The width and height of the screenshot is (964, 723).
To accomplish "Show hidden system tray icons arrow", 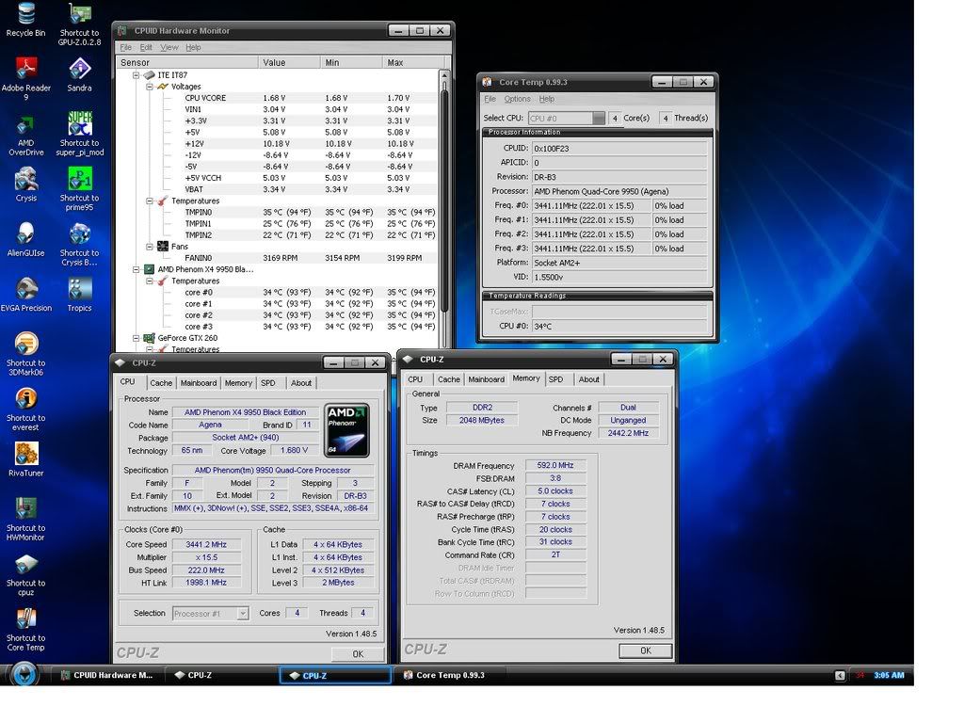I will coord(840,676).
